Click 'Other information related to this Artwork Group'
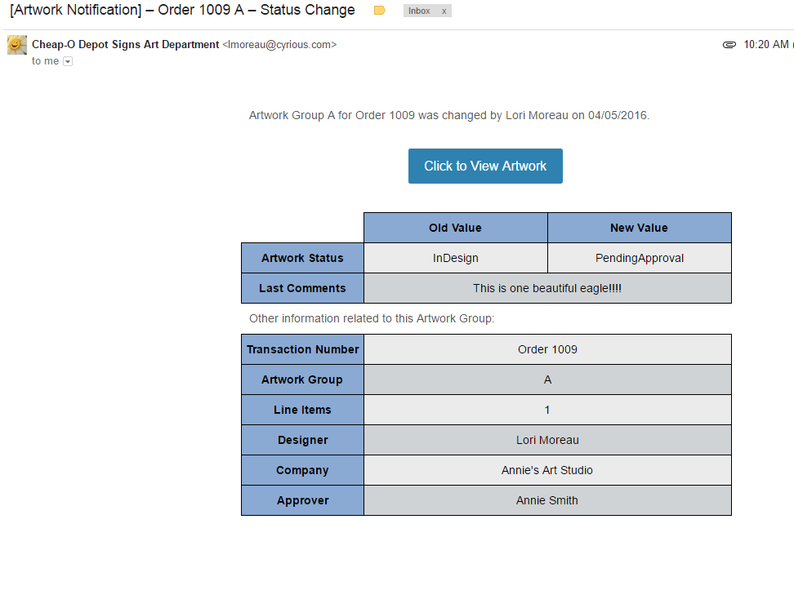The height and width of the screenshot is (608, 794). tap(372, 318)
